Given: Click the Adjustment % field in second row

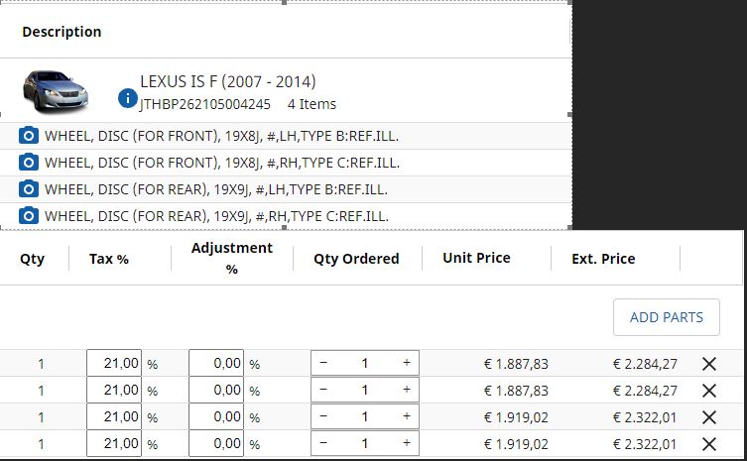Looking at the screenshot, I should click(215, 391).
